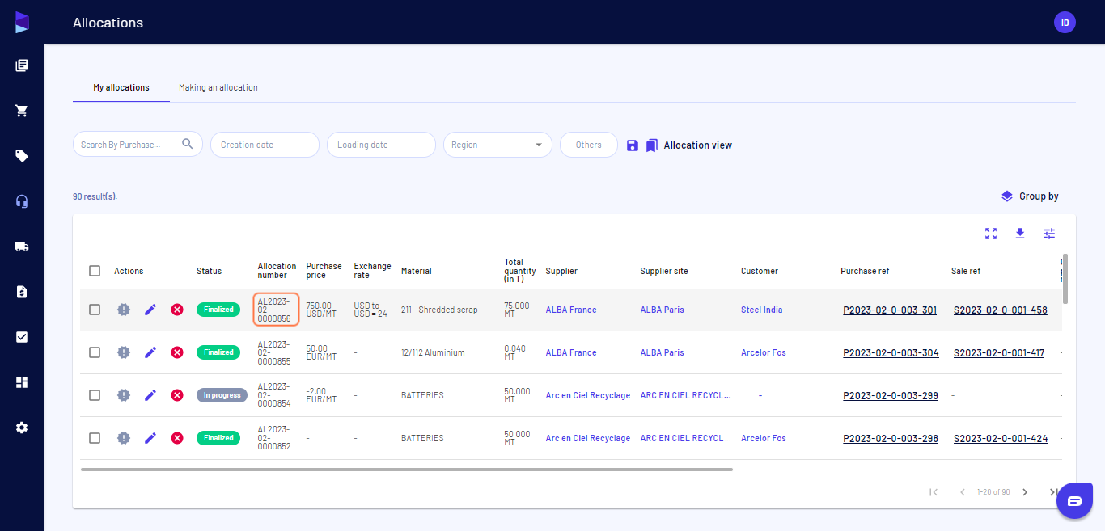1105x531 pixels.
Task: Click the Allocation view label
Action: [698, 145]
